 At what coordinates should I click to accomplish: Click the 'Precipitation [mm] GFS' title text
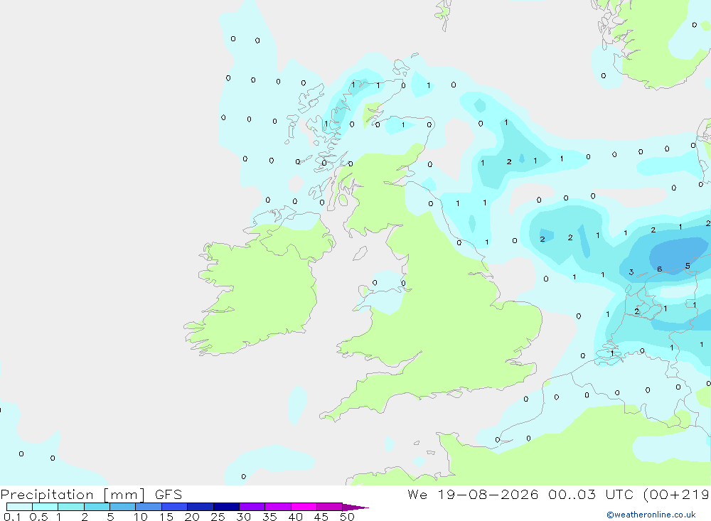point(91,495)
